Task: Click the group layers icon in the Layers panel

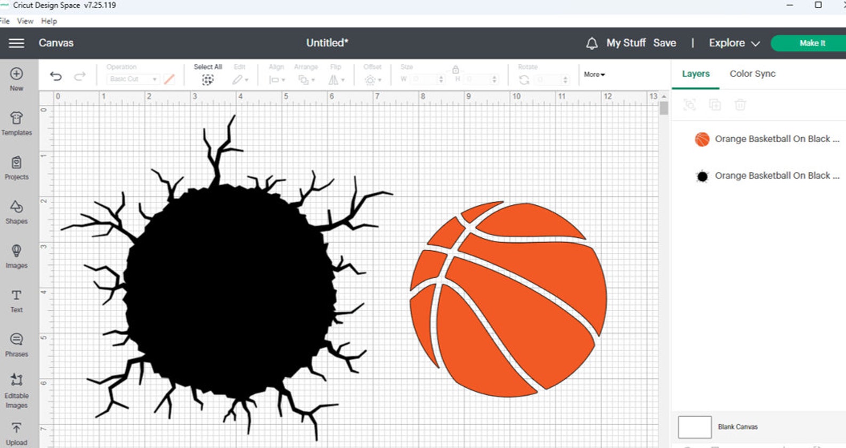Action: [689, 105]
